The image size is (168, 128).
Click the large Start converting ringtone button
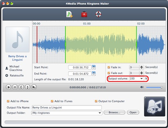[155, 106]
